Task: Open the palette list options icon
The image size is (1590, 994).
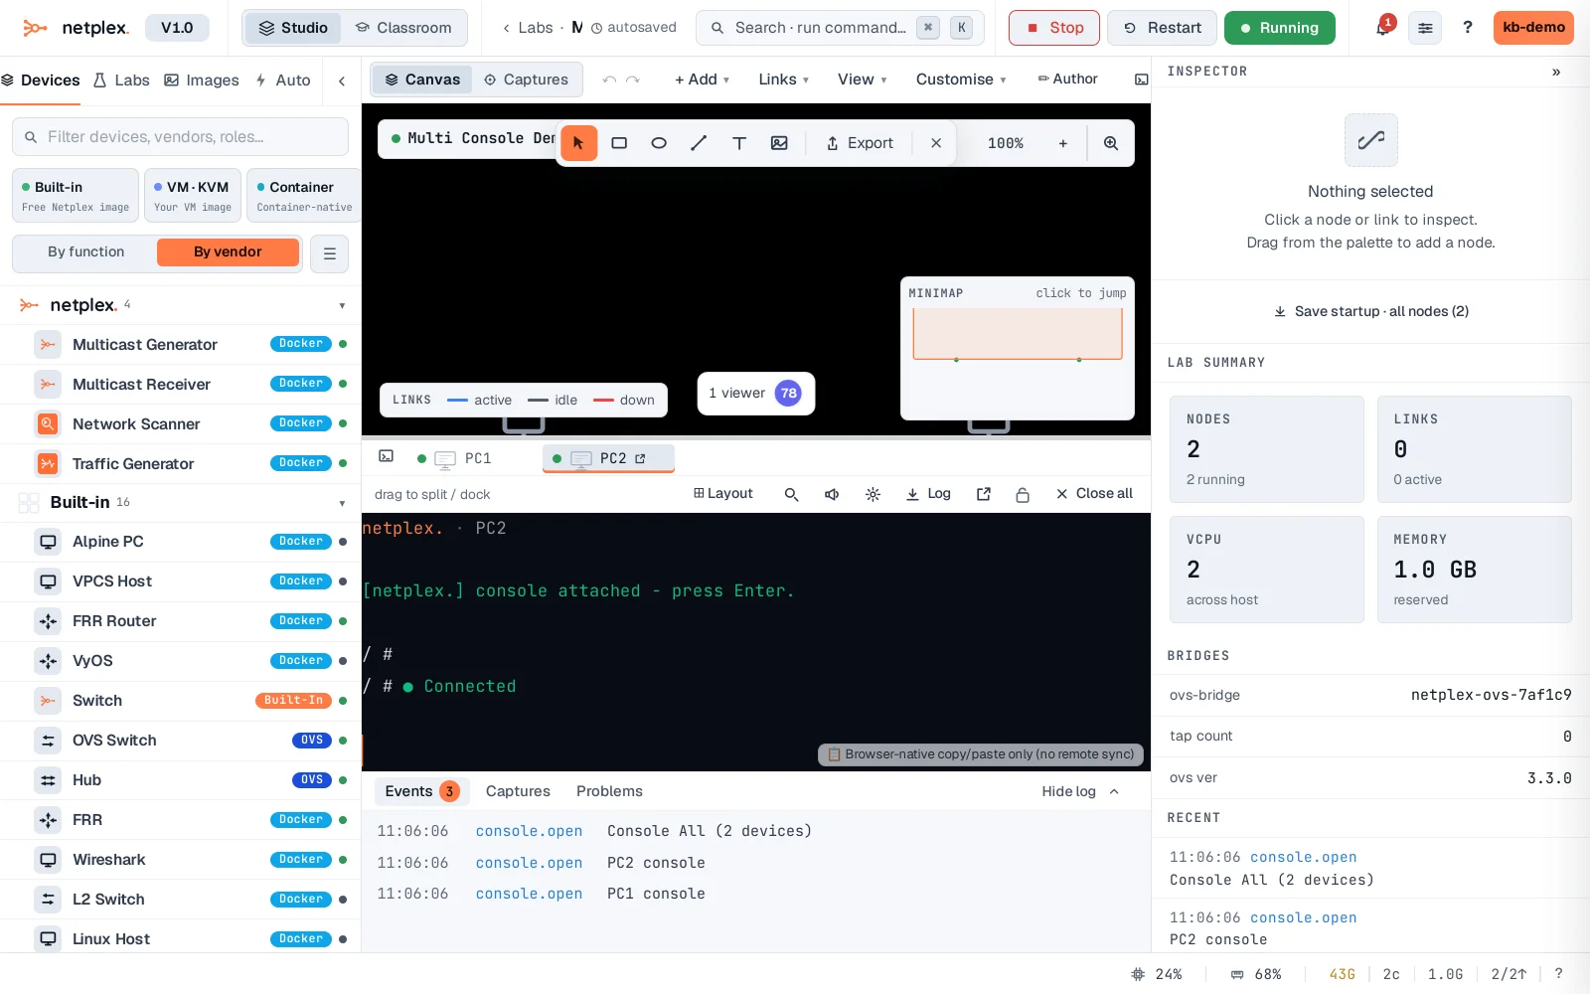Action: 330,253
